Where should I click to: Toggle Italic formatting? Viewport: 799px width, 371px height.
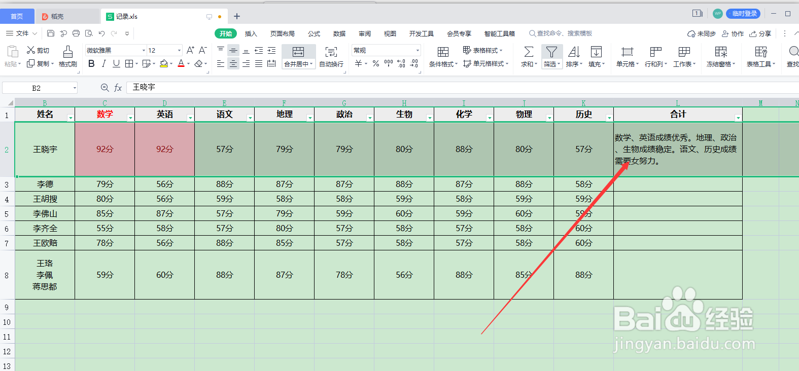tap(103, 63)
